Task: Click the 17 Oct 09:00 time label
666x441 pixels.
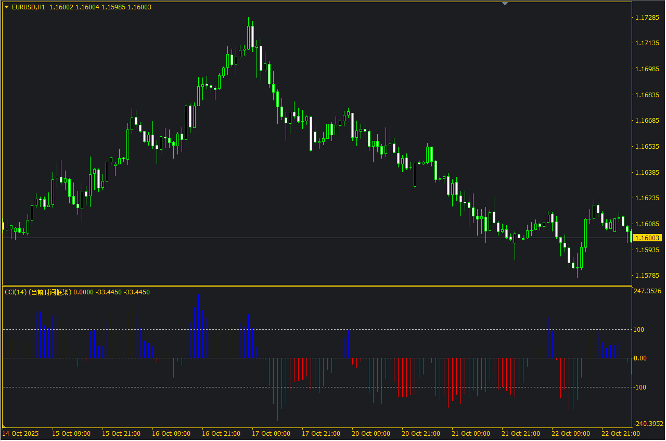Action: (271, 434)
